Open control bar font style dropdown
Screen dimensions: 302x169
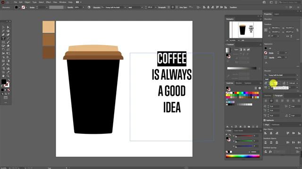pos(142,8)
